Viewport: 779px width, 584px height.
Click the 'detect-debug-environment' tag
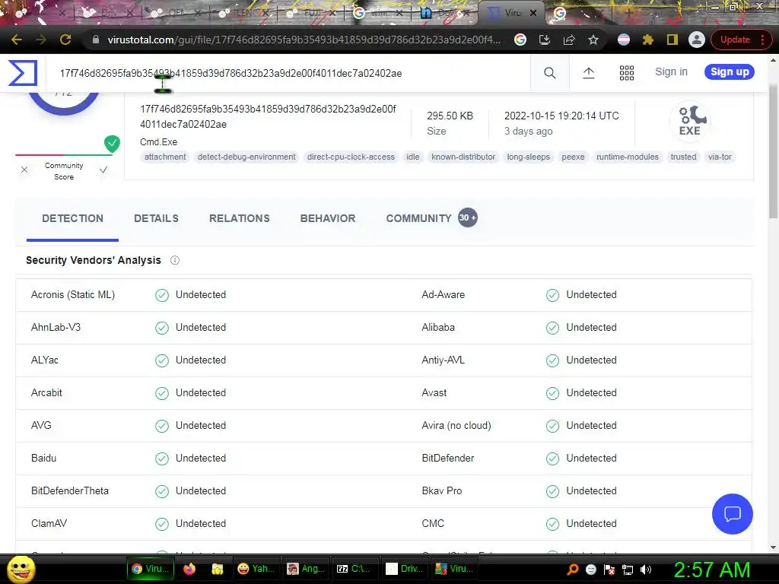coord(246,157)
